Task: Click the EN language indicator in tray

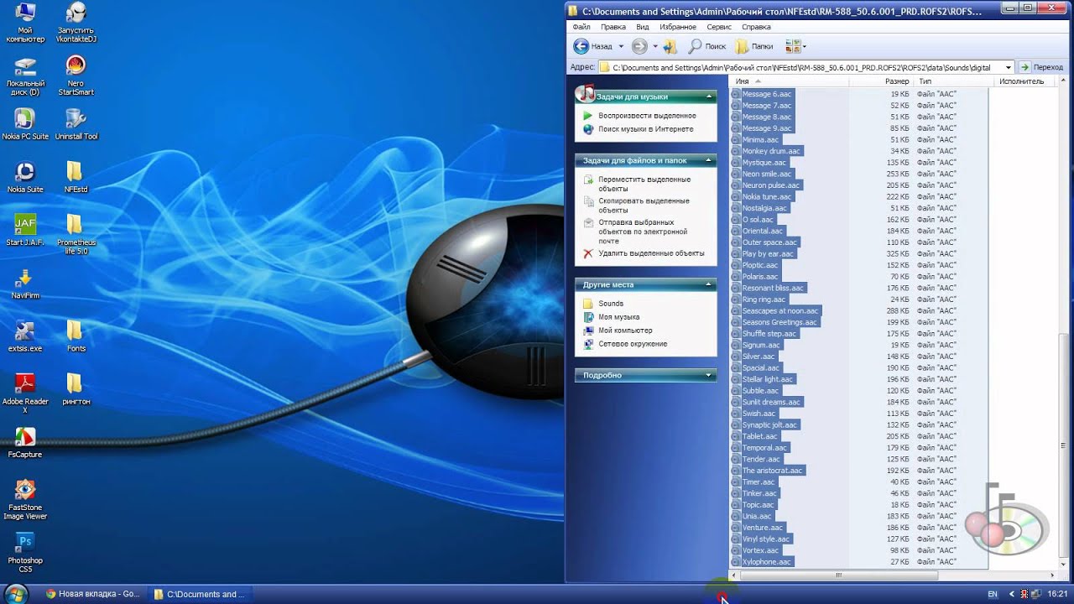Action: tap(993, 594)
